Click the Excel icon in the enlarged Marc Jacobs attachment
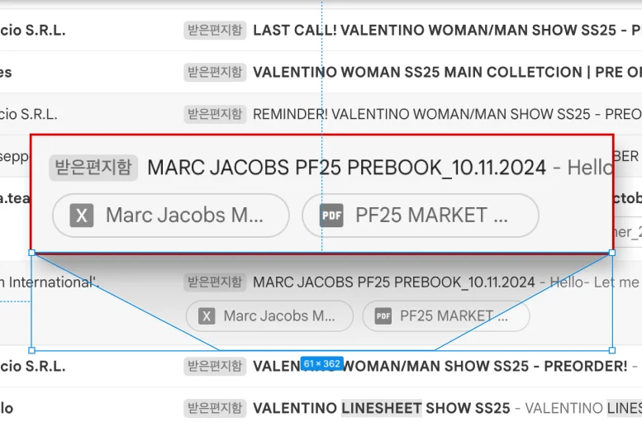Screen dimensions: 642x422 pyautogui.click(x=81, y=216)
